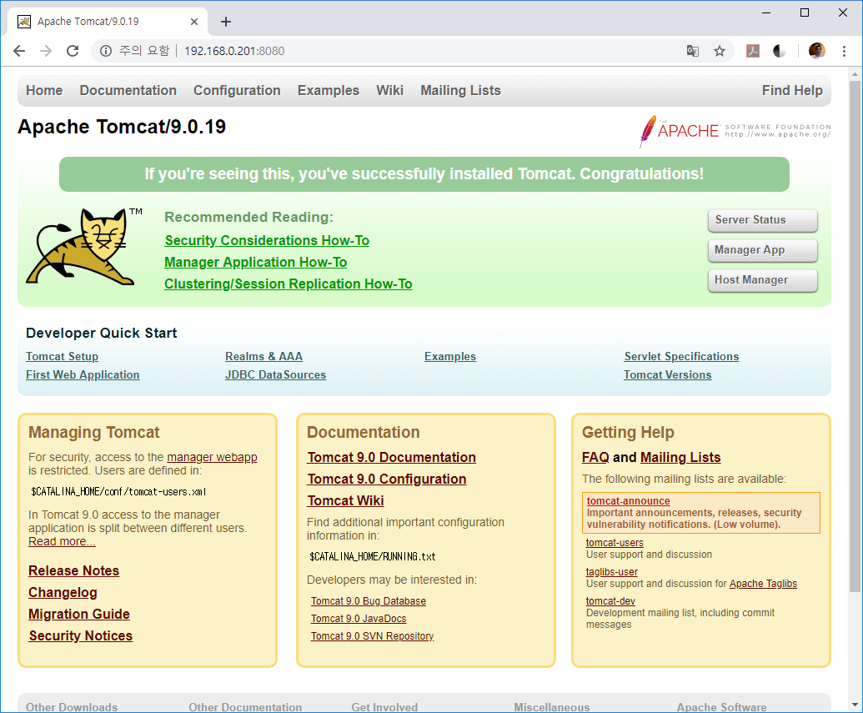Screen dimensions: 863x713
Task: Open Release Notes link
Action: pyautogui.click(x=73, y=571)
